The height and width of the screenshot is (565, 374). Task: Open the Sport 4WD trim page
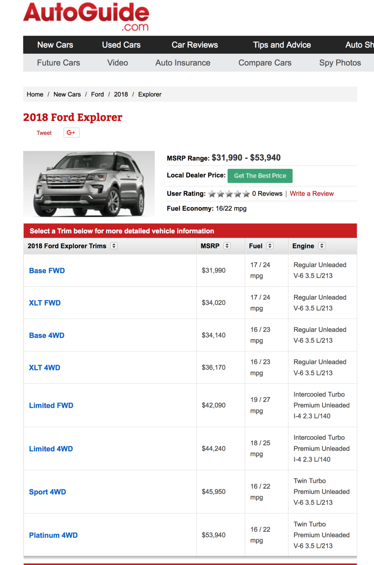[47, 492]
